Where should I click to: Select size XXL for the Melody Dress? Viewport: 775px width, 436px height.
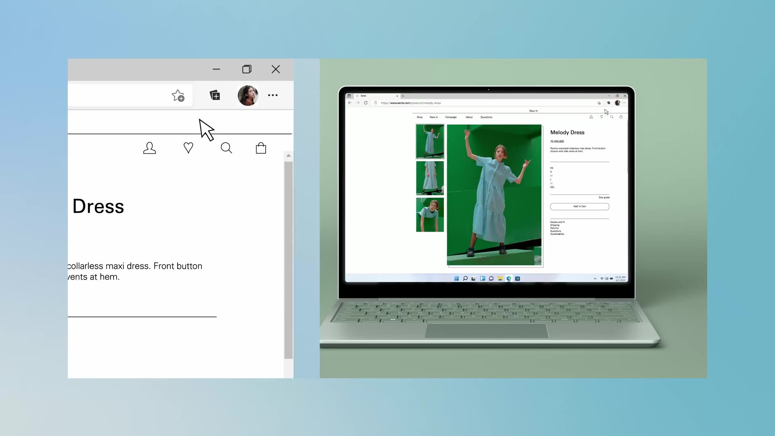pyautogui.click(x=553, y=187)
